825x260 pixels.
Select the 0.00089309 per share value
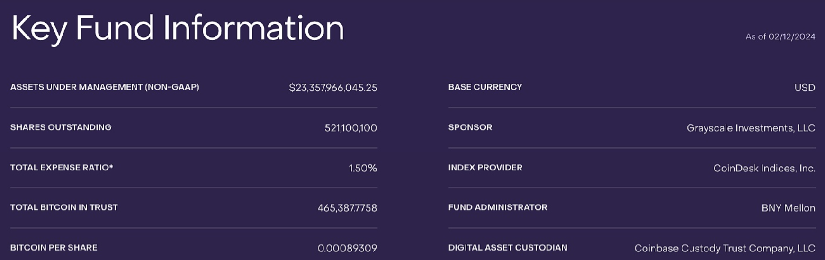tap(347, 248)
